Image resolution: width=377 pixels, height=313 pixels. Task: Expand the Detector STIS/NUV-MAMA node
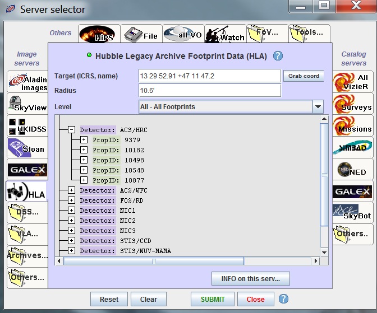tap(71, 251)
